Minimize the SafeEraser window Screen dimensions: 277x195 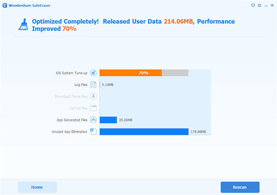coord(266,6)
